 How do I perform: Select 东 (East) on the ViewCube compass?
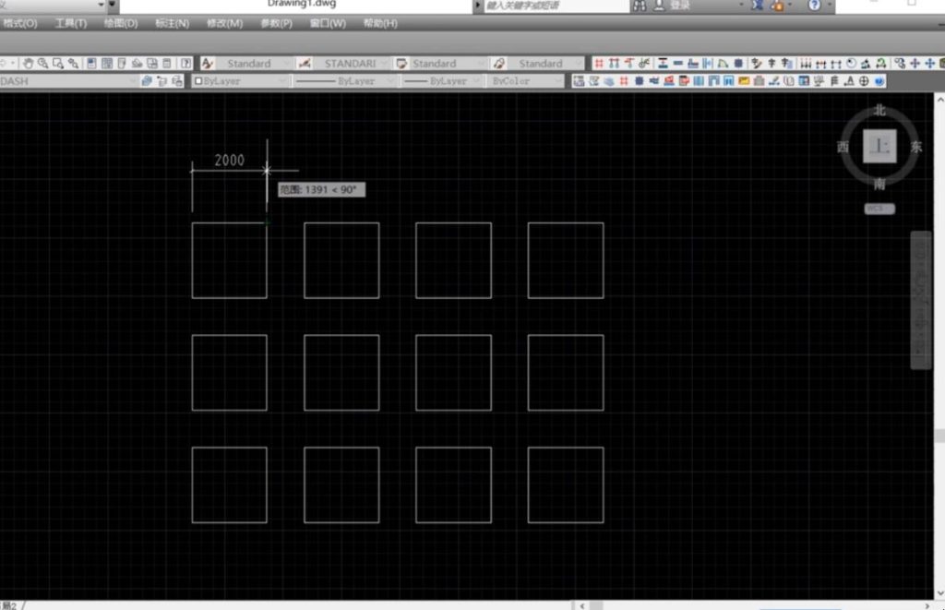coord(915,147)
